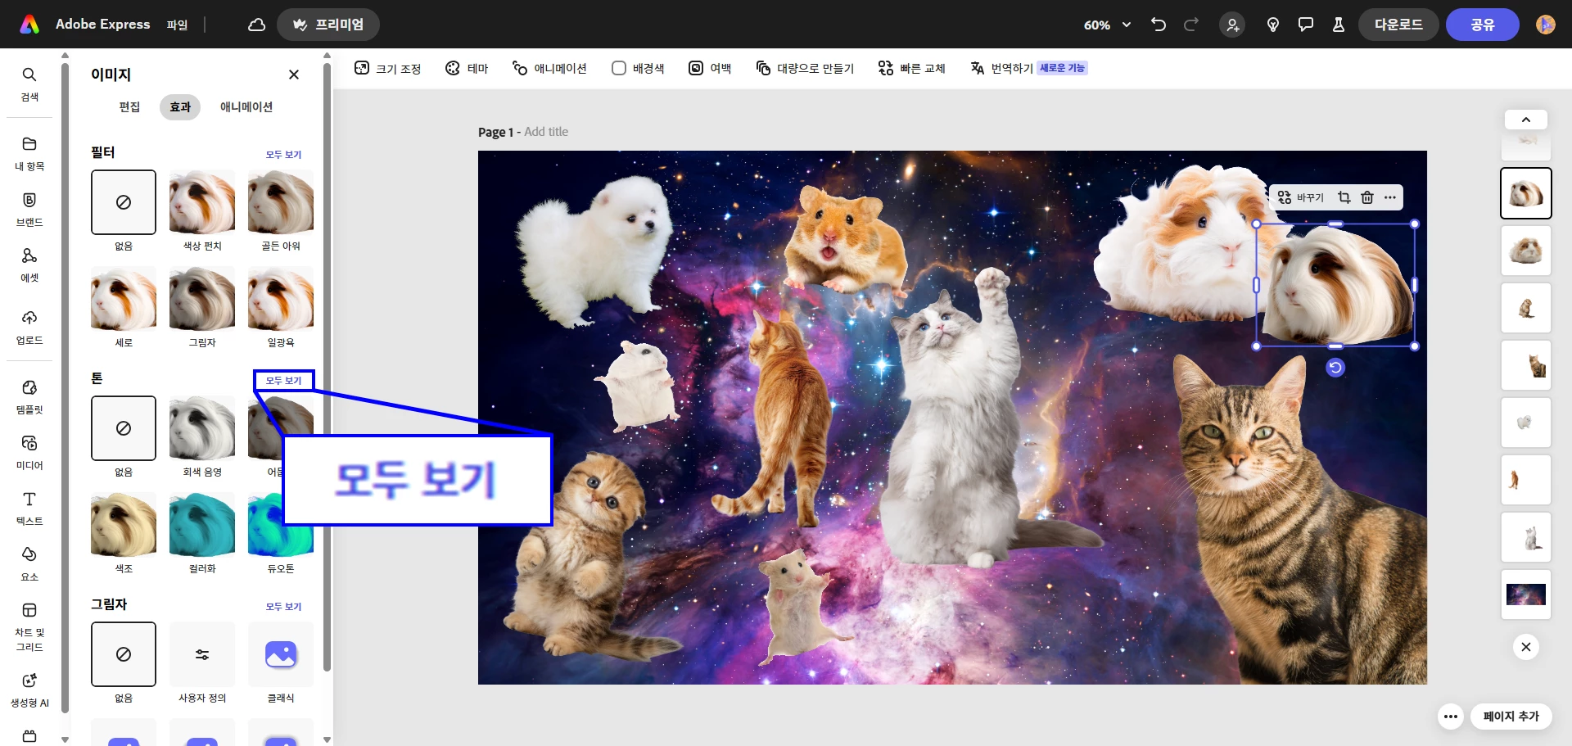Apply the 컬러화 tone
1572x746 pixels.
point(202,525)
